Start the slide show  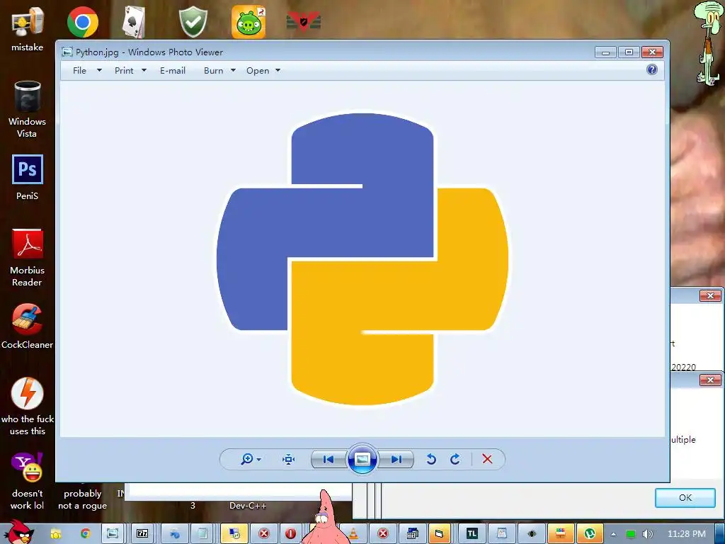point(362,459)
